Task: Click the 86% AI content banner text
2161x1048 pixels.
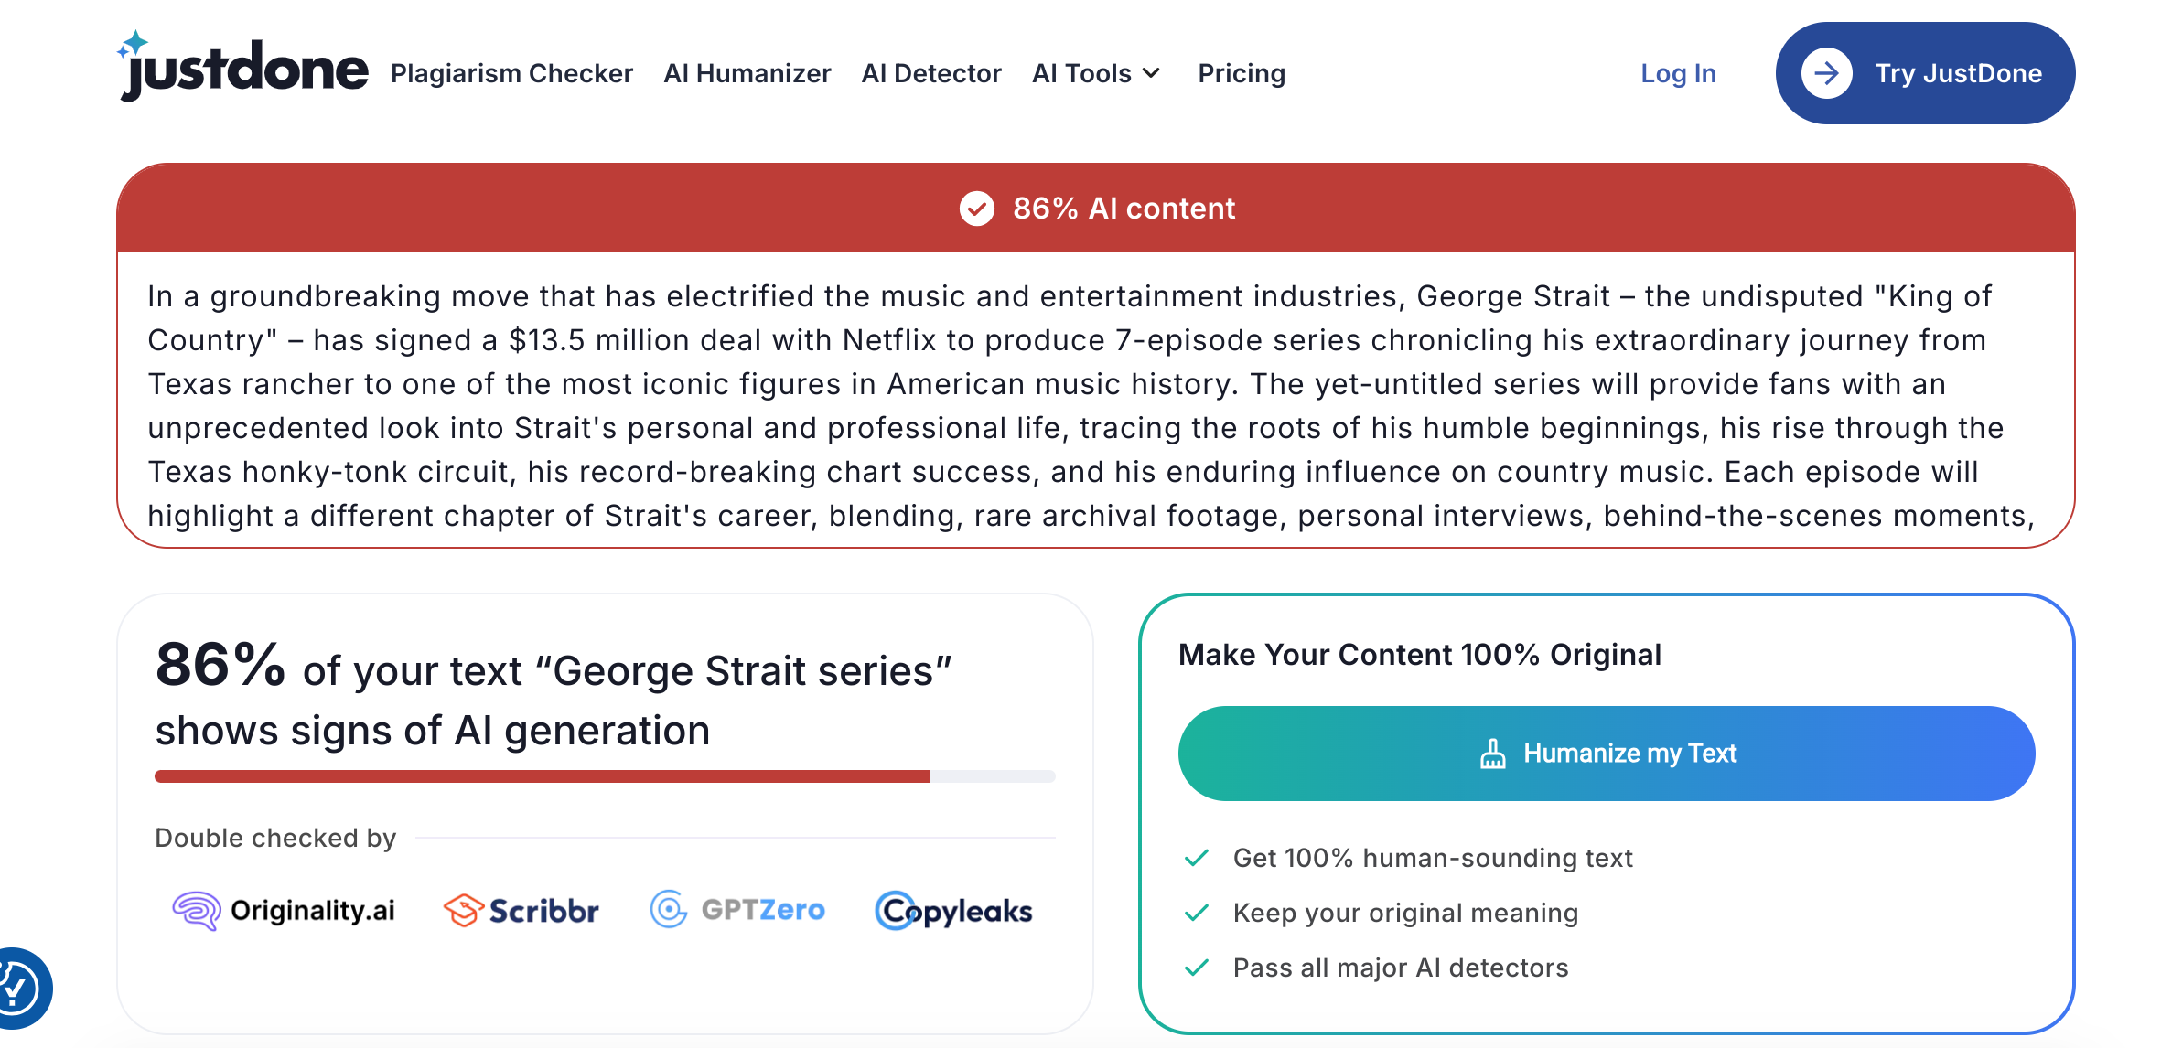Action: click(1124, 209)
